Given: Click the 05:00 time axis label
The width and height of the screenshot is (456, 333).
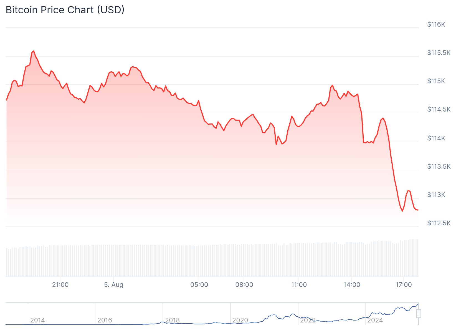Looking at the screenshot, I should [x=199, y=285].
